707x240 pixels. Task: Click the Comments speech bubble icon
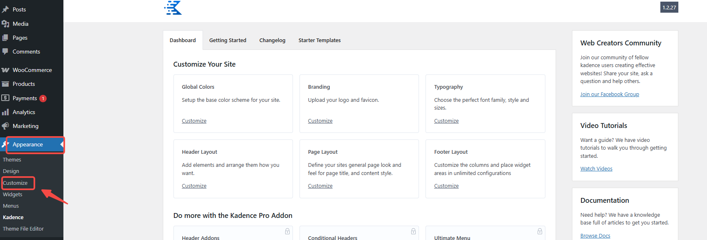click(5, 52)
